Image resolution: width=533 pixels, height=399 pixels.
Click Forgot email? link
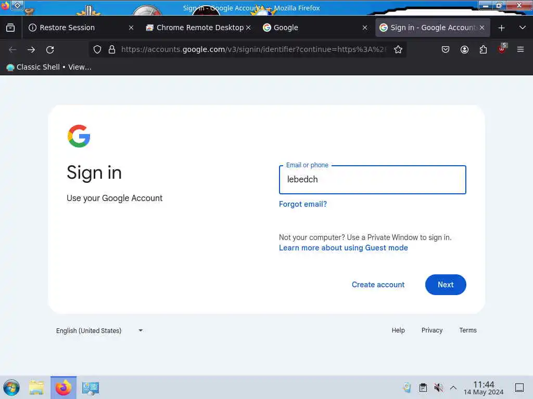click(x=302, y=204)
